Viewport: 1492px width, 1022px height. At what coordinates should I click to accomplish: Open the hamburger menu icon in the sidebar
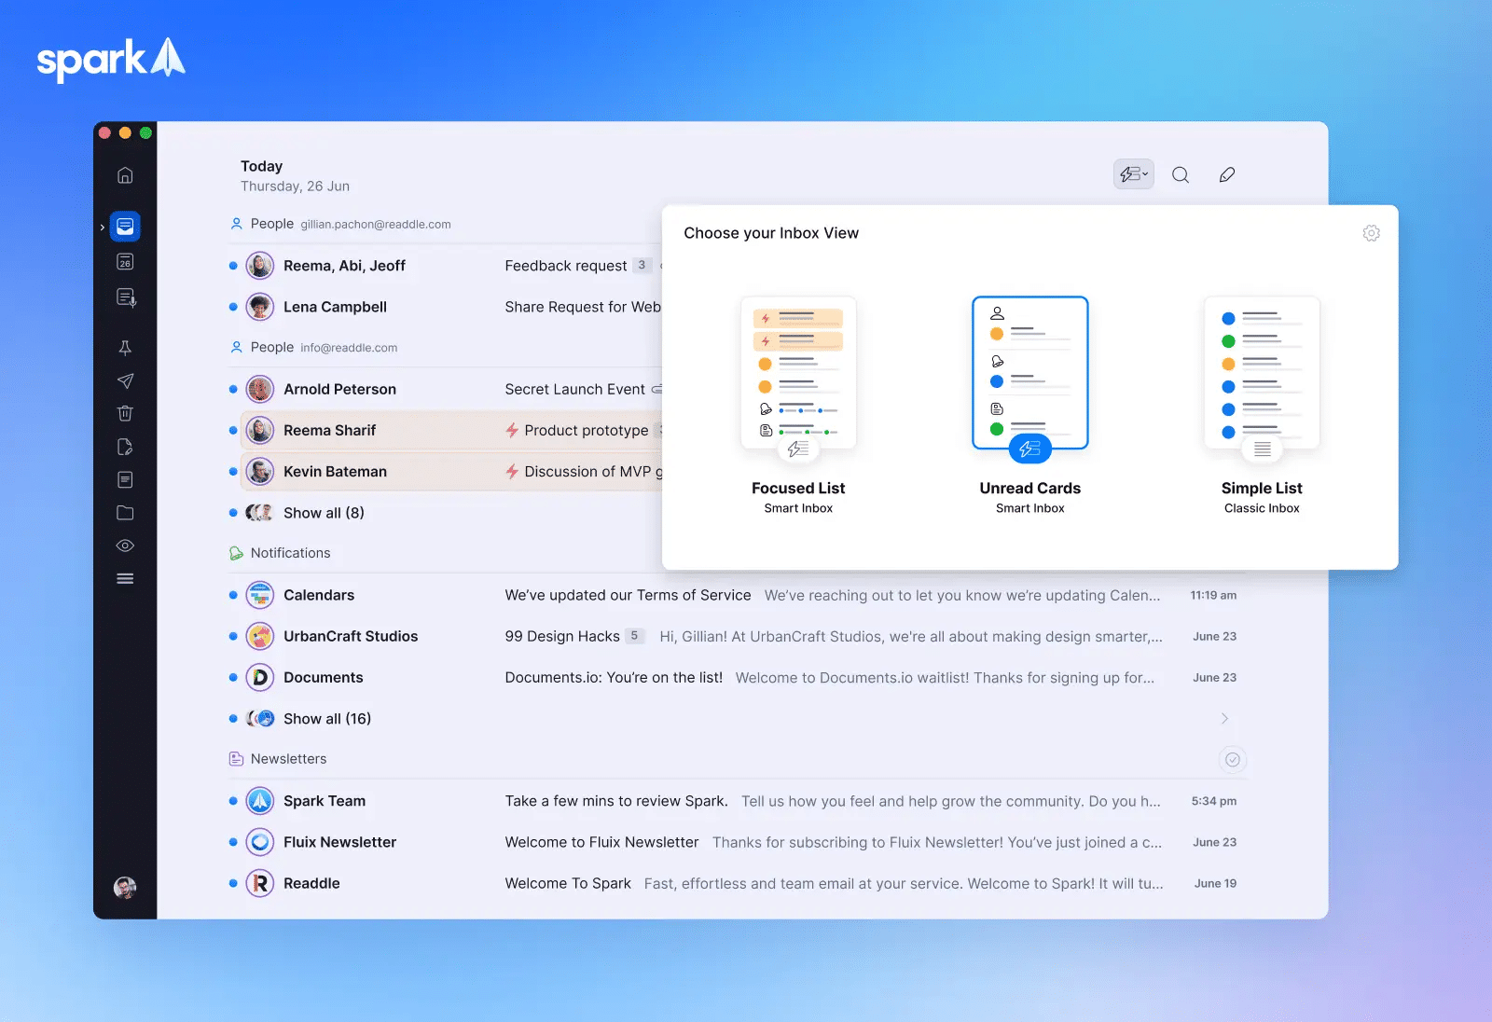pos(125,579)
